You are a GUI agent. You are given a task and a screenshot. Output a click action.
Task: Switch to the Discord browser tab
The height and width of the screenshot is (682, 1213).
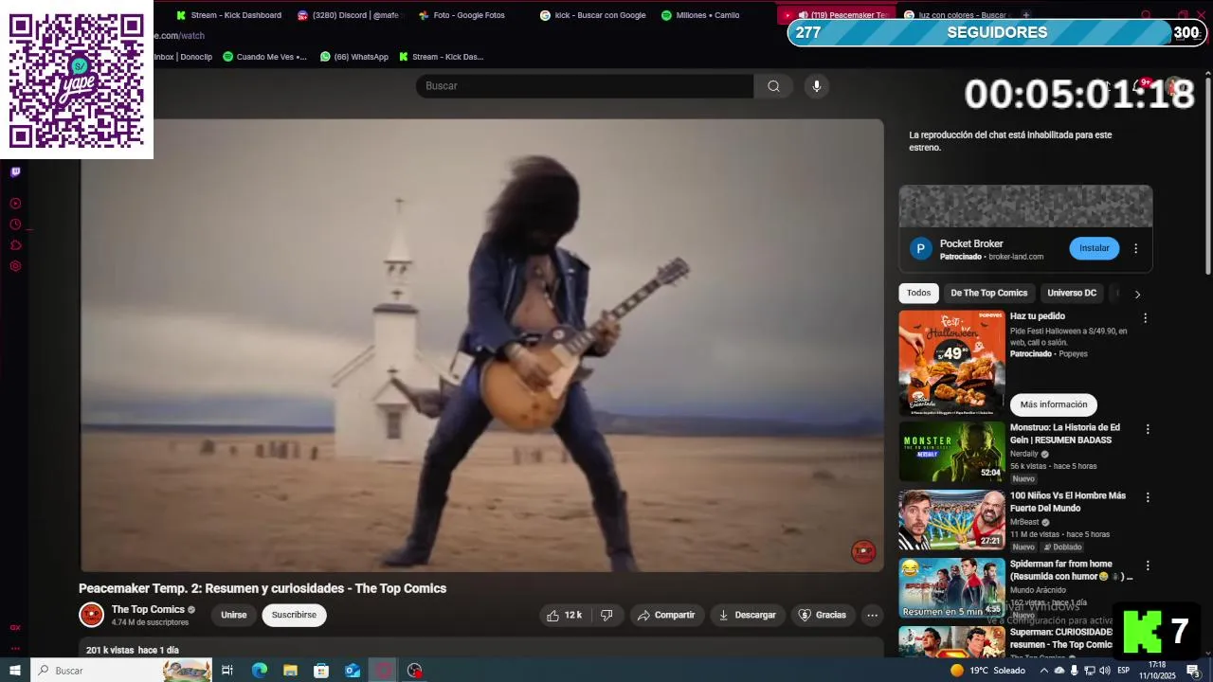349,15
